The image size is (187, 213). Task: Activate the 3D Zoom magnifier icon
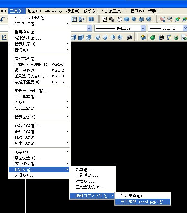pyautogui.click(x=170, y=19)
